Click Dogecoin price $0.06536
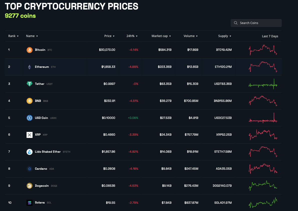 [x=108, y=186]
